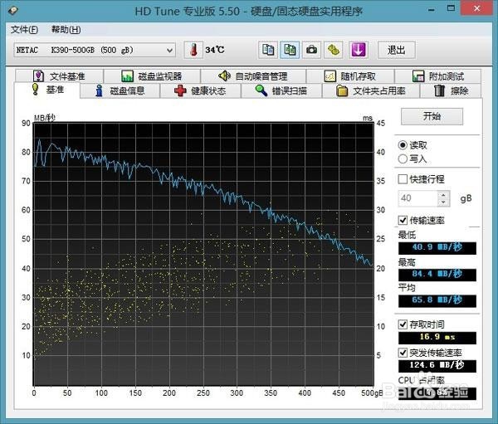498x424 pixels.
Task: Decrease short stroke value with down stepper arrow
Action: (444, 202)
